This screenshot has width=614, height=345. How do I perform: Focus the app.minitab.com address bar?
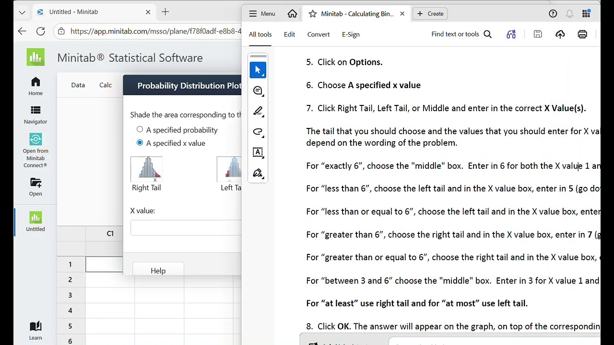point(155,31)
